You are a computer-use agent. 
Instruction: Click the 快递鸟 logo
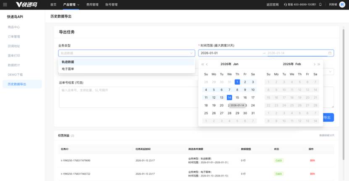pyautogui.click(x=26, y=5)
